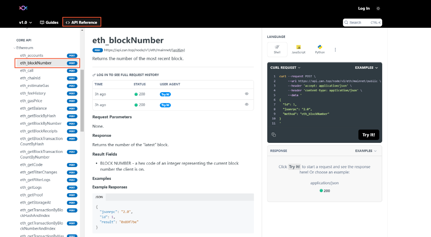Screen dimensions: 431x237
Task: Expand the Response Examples dropdown
Action: tap(366, 151)
